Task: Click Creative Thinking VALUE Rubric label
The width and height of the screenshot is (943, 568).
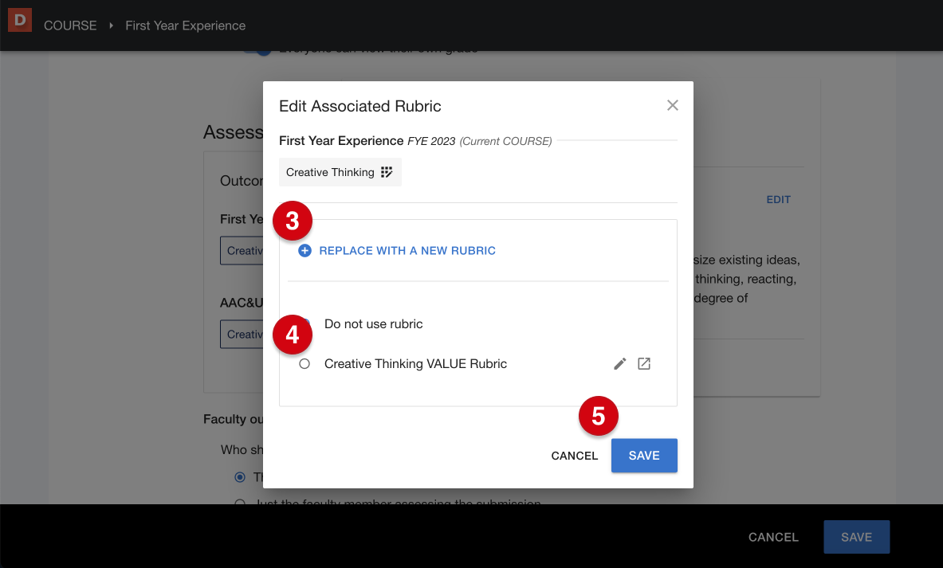Action: [x=415, y=363]
